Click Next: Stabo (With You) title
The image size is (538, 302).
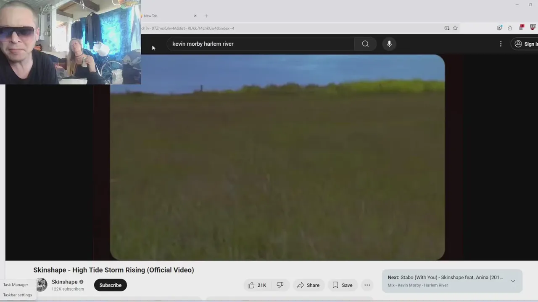(x=445, y=277)
